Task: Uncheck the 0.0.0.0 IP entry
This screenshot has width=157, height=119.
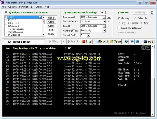Action: point(6,17)
